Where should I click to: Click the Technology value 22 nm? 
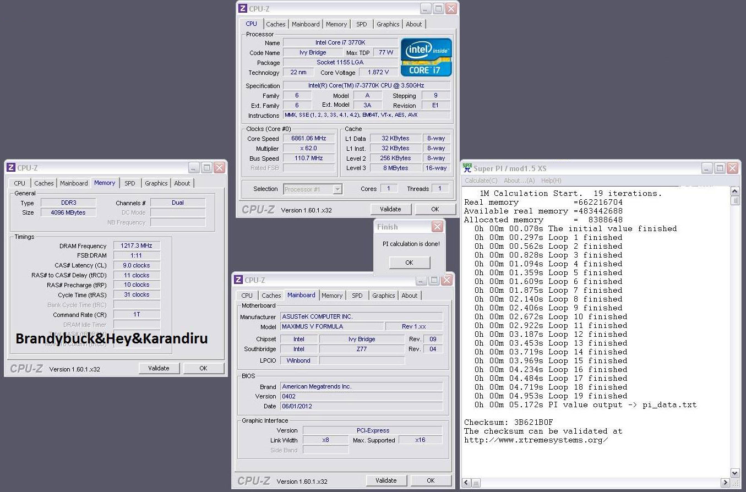click(x=298, y=73)
